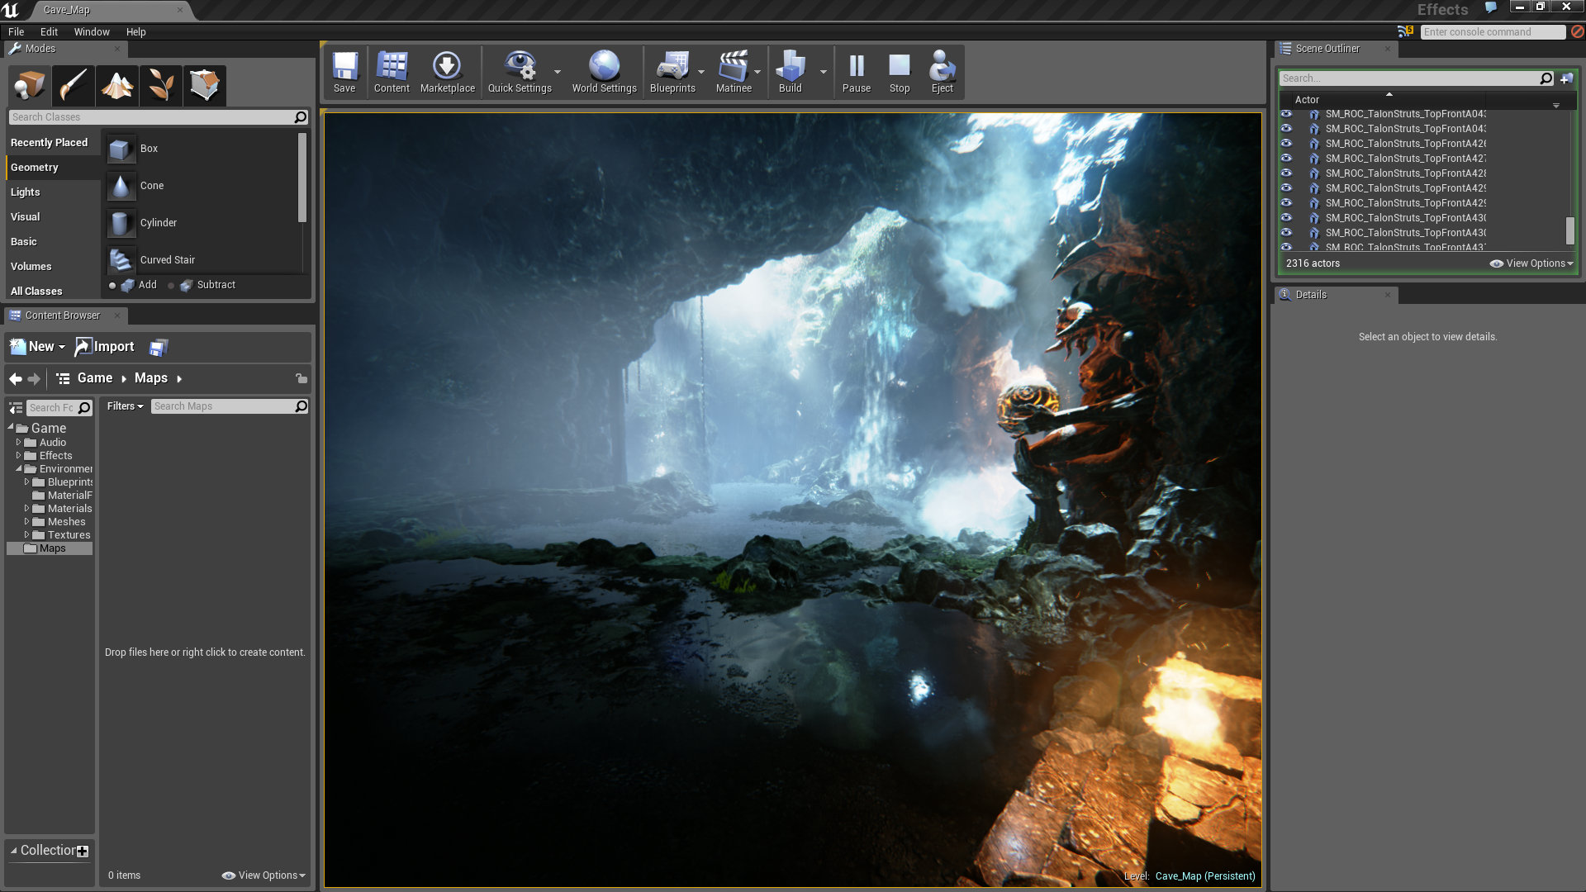
Task: Switch to the Paint mode brush icon
Action: 74,85
